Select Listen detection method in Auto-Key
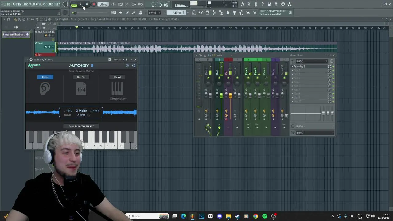 click(x=45, y=77)
